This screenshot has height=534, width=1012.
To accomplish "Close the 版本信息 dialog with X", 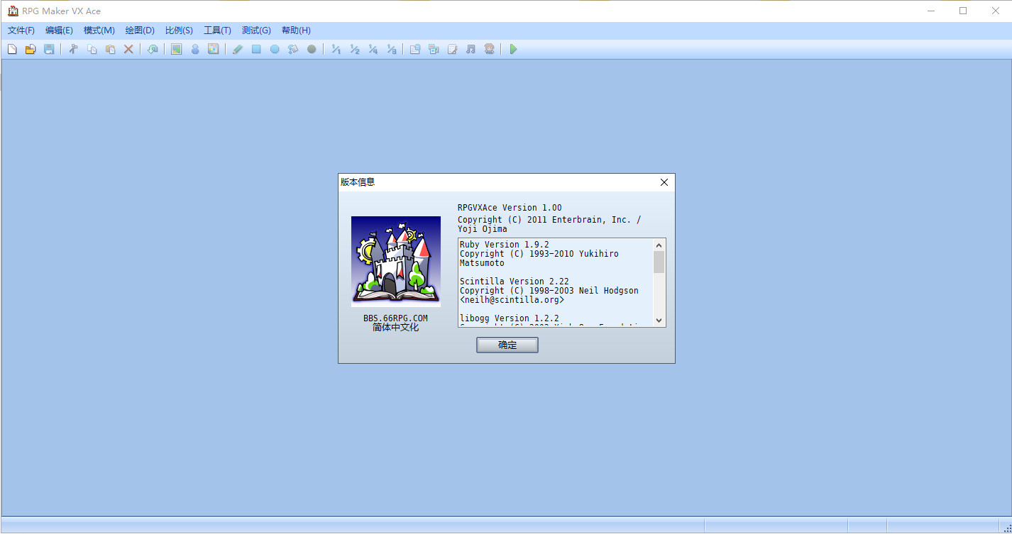I will [x=664, y=182].
